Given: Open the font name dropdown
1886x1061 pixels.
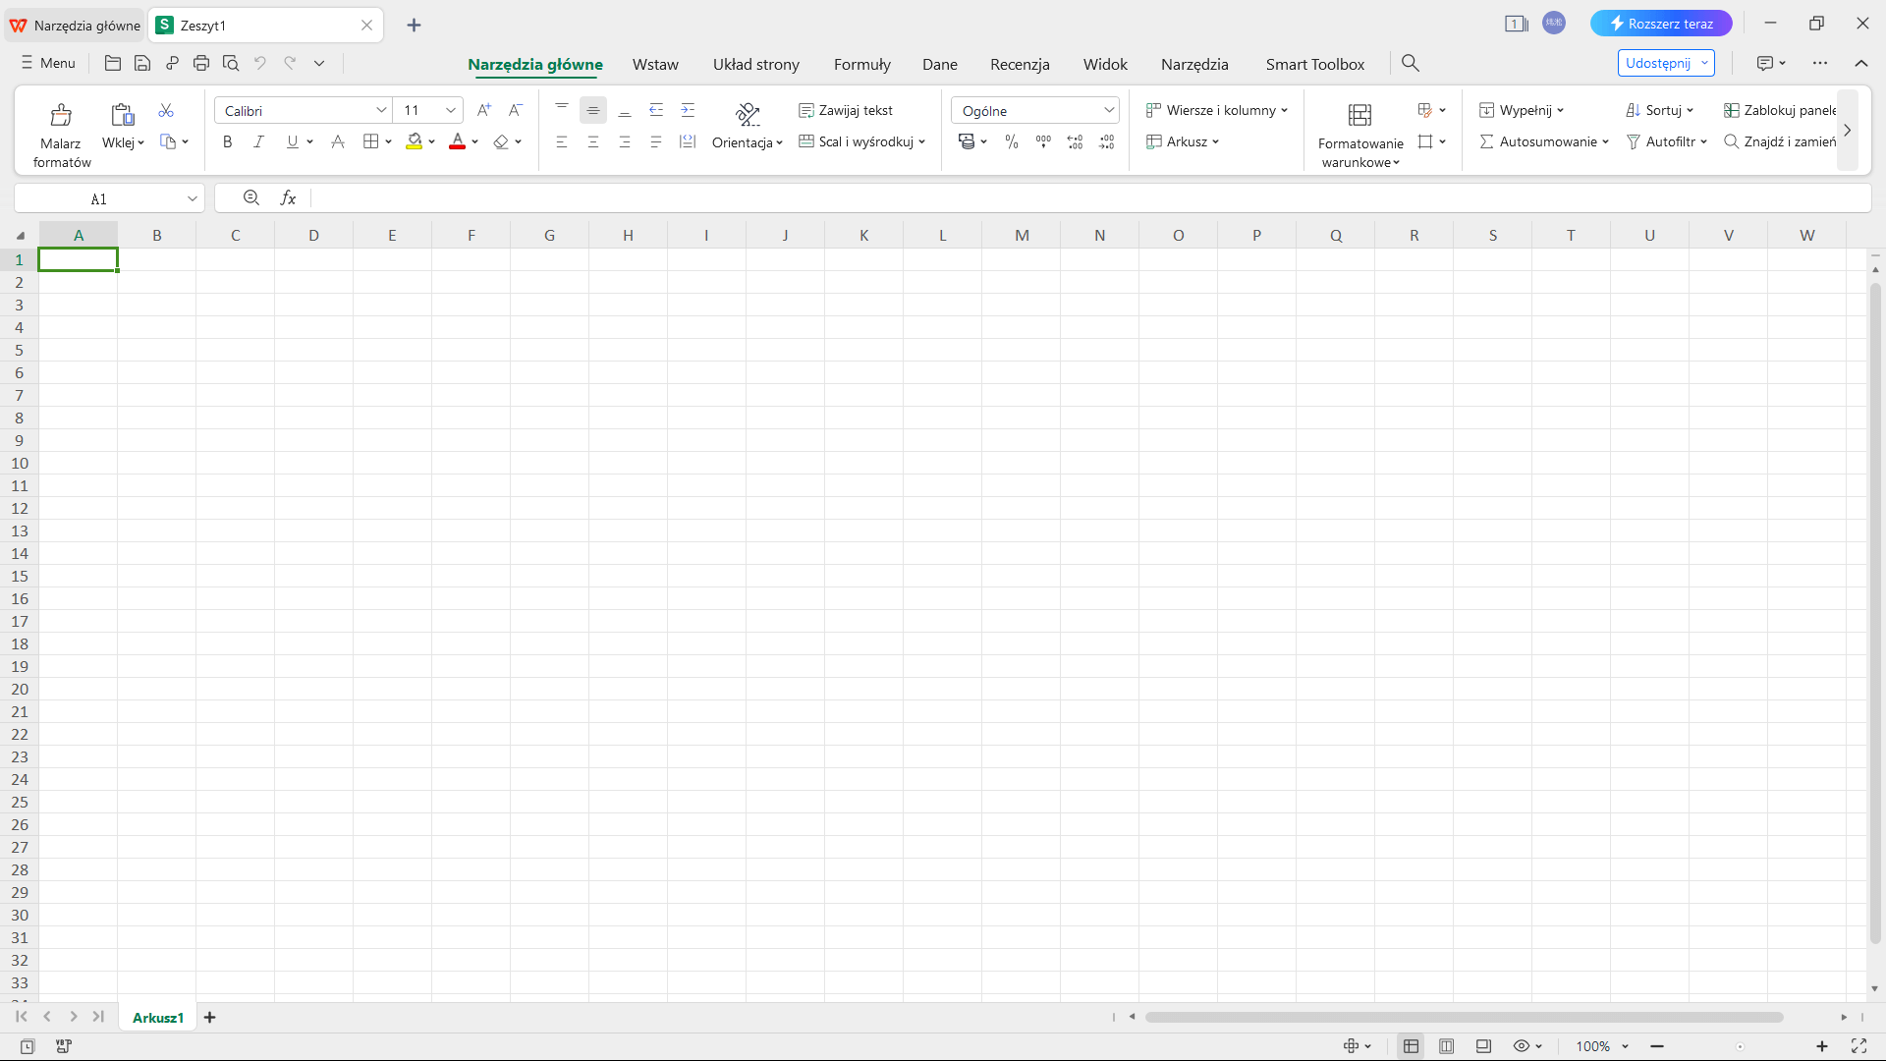Looking at the screenshot, I should 381,110.
